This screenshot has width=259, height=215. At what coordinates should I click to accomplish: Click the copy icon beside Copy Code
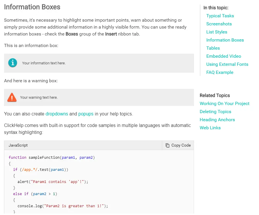pos(167,145)
